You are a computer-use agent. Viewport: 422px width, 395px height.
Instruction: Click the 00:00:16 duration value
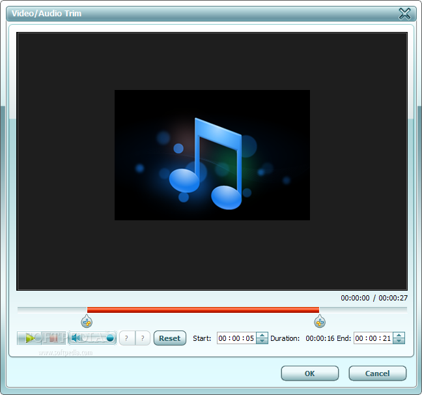(320, 338)
